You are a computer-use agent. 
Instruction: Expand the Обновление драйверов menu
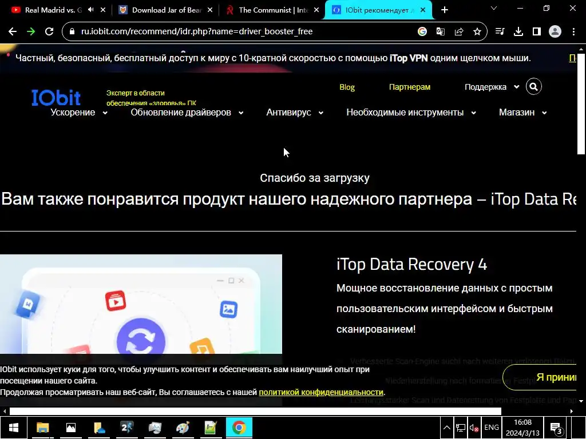187,113
